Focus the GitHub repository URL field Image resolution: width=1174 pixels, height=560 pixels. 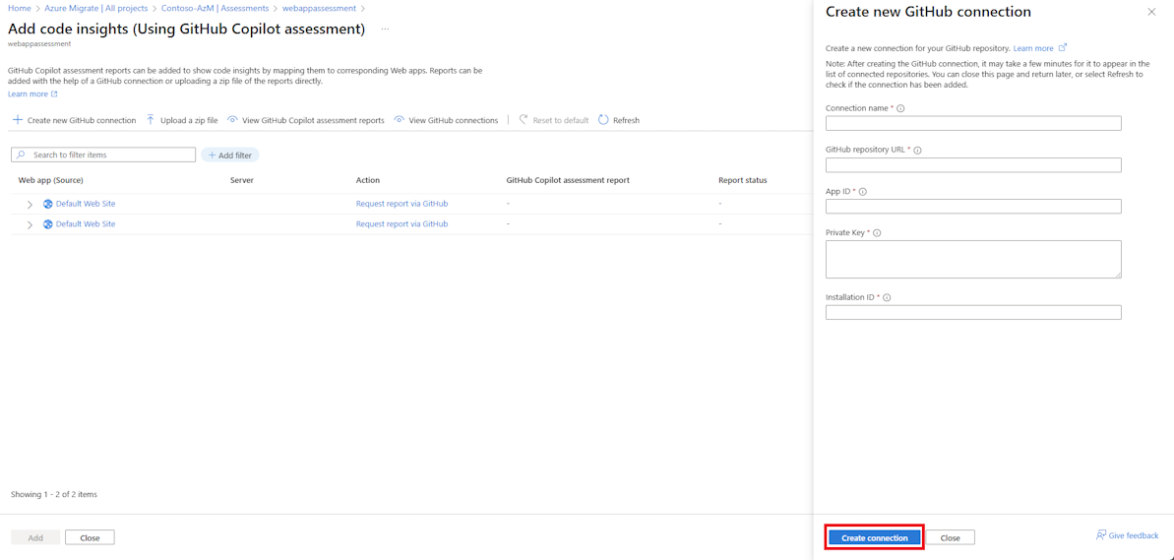coord(973,165)
